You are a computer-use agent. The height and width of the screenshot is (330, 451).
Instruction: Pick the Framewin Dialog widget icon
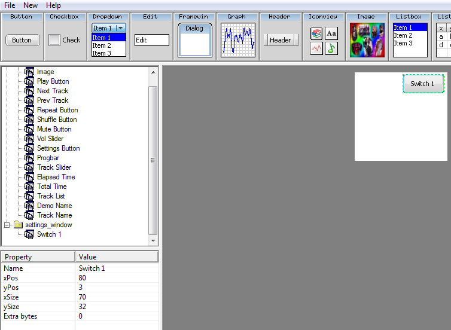(194, 40)
